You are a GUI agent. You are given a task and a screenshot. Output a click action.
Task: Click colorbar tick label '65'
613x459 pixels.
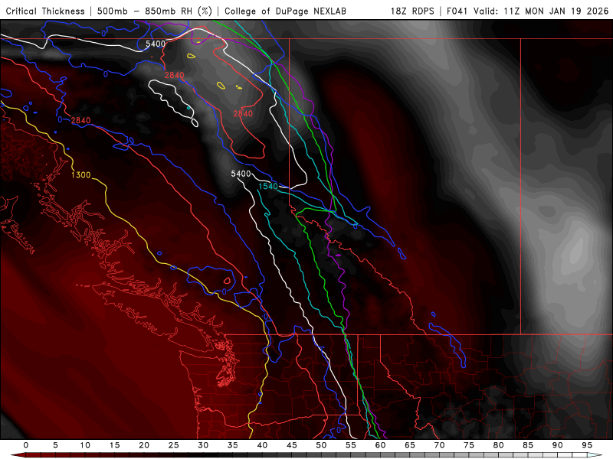pos(410,445)
